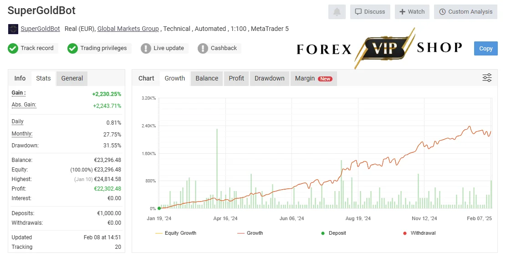Screen dimensions: 506x262
Task: Click the Daily label
Action: [17, 121]
